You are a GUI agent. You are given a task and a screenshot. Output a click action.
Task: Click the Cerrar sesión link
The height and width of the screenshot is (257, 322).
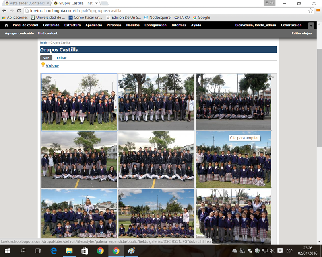click(291, 25)
